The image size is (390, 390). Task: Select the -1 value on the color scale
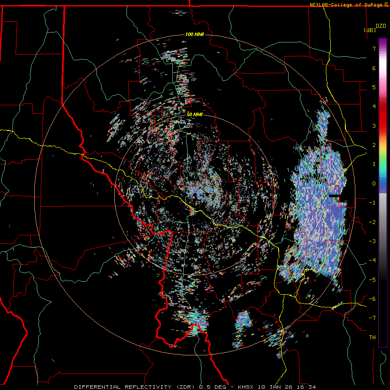(372, 203)
